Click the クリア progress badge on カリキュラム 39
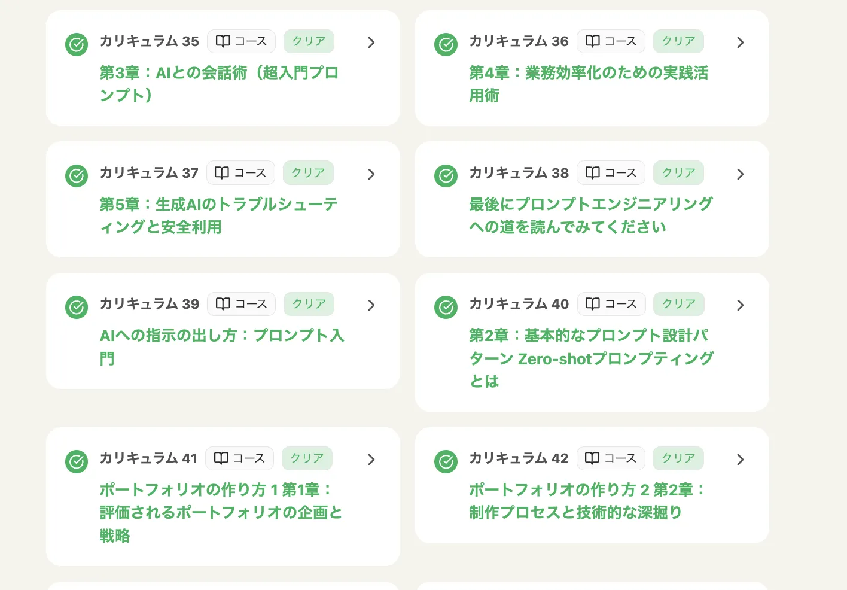 309,303
